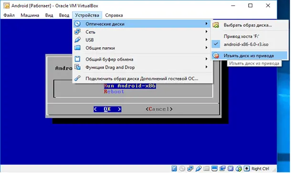Click the USB devices status bar icon
This screenshot has width=291, height=173.
[198, 168]
